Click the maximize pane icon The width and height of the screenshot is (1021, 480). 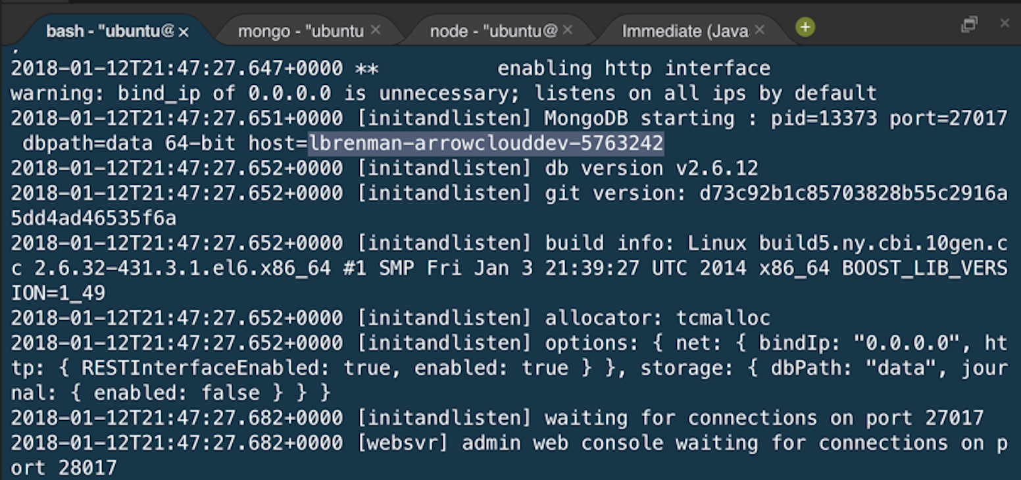pyautogui.click(x=968, y=25)
